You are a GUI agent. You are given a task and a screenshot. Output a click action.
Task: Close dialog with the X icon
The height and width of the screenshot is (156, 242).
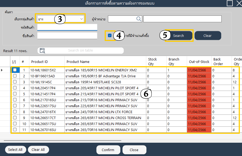(238, 3)
